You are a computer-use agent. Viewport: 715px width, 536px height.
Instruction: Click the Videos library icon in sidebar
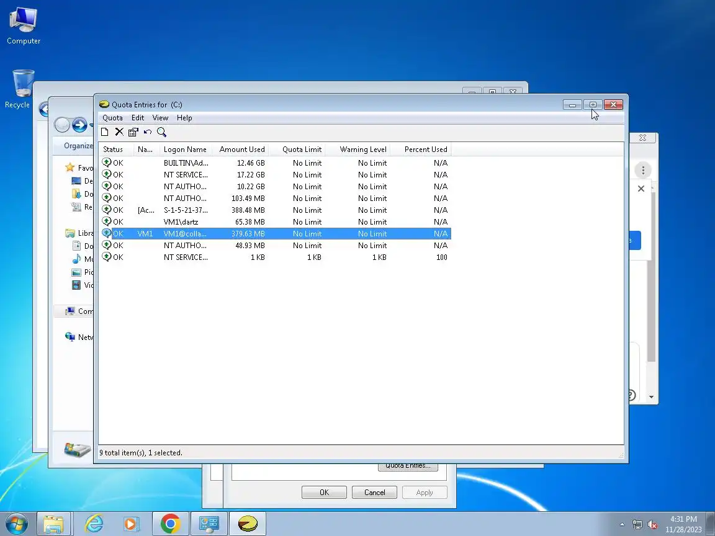point(76,285)
